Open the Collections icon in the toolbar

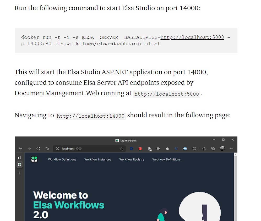point(213,149)
